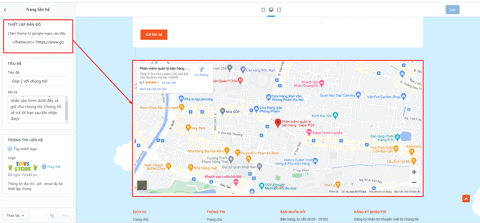The height and width of the screenshot is (223, 480).
Task: Zoom in on the map
Action: [414, 172]
